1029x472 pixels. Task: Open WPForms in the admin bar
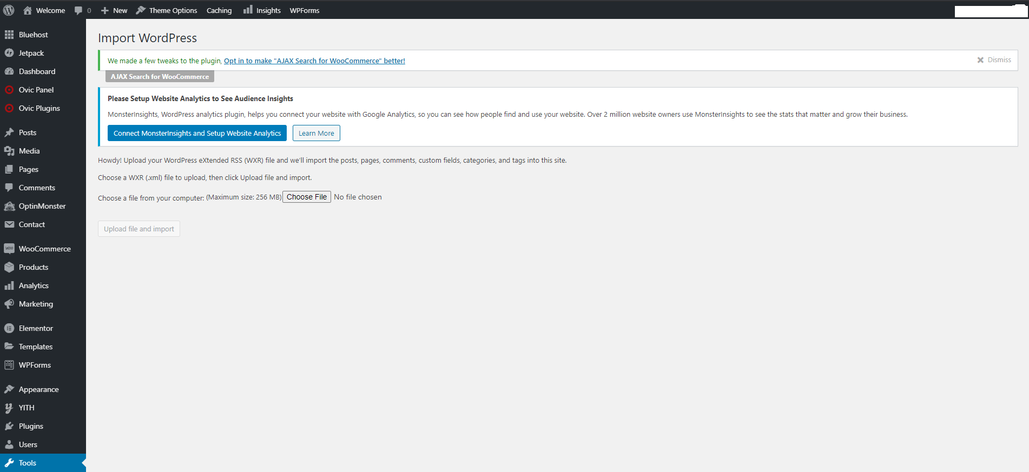(x=305, y=10)
